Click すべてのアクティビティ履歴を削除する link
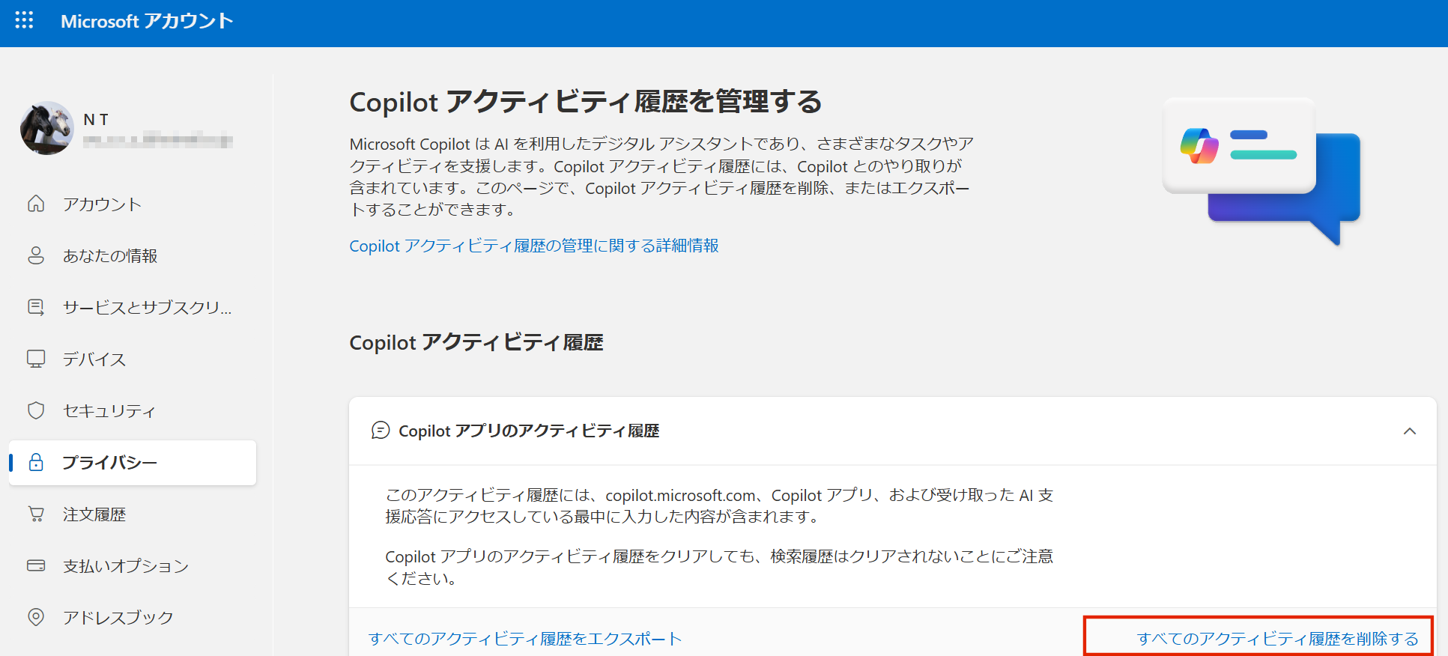 pyautogui.click(x=1277, y=638)
